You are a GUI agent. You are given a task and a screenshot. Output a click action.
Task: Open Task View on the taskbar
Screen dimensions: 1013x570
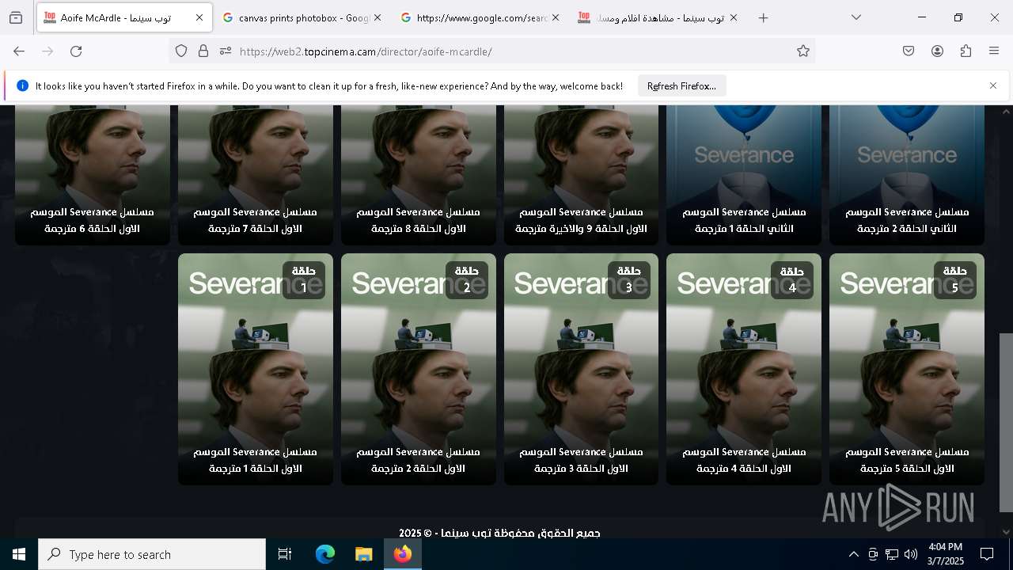[285, 554]
